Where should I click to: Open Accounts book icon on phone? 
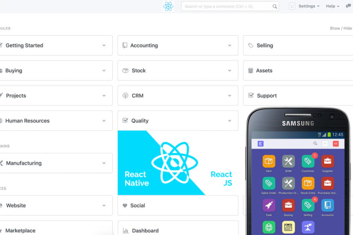pos(327,205)
